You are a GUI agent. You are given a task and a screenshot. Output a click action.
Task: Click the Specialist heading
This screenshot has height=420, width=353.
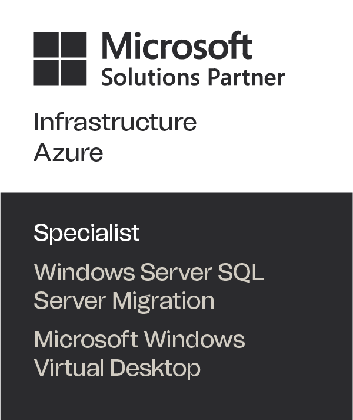tap(86, 232)
